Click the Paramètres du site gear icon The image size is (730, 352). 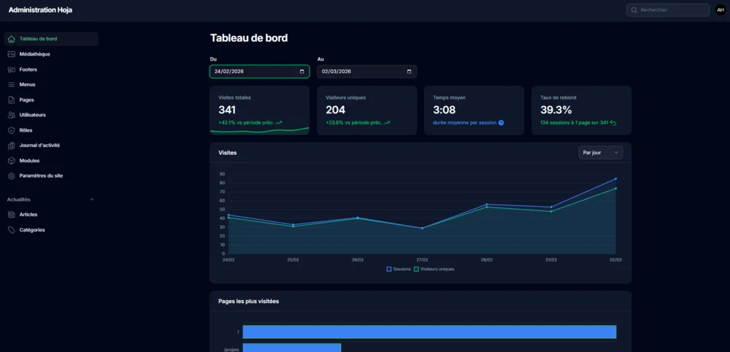pos(11,176)
